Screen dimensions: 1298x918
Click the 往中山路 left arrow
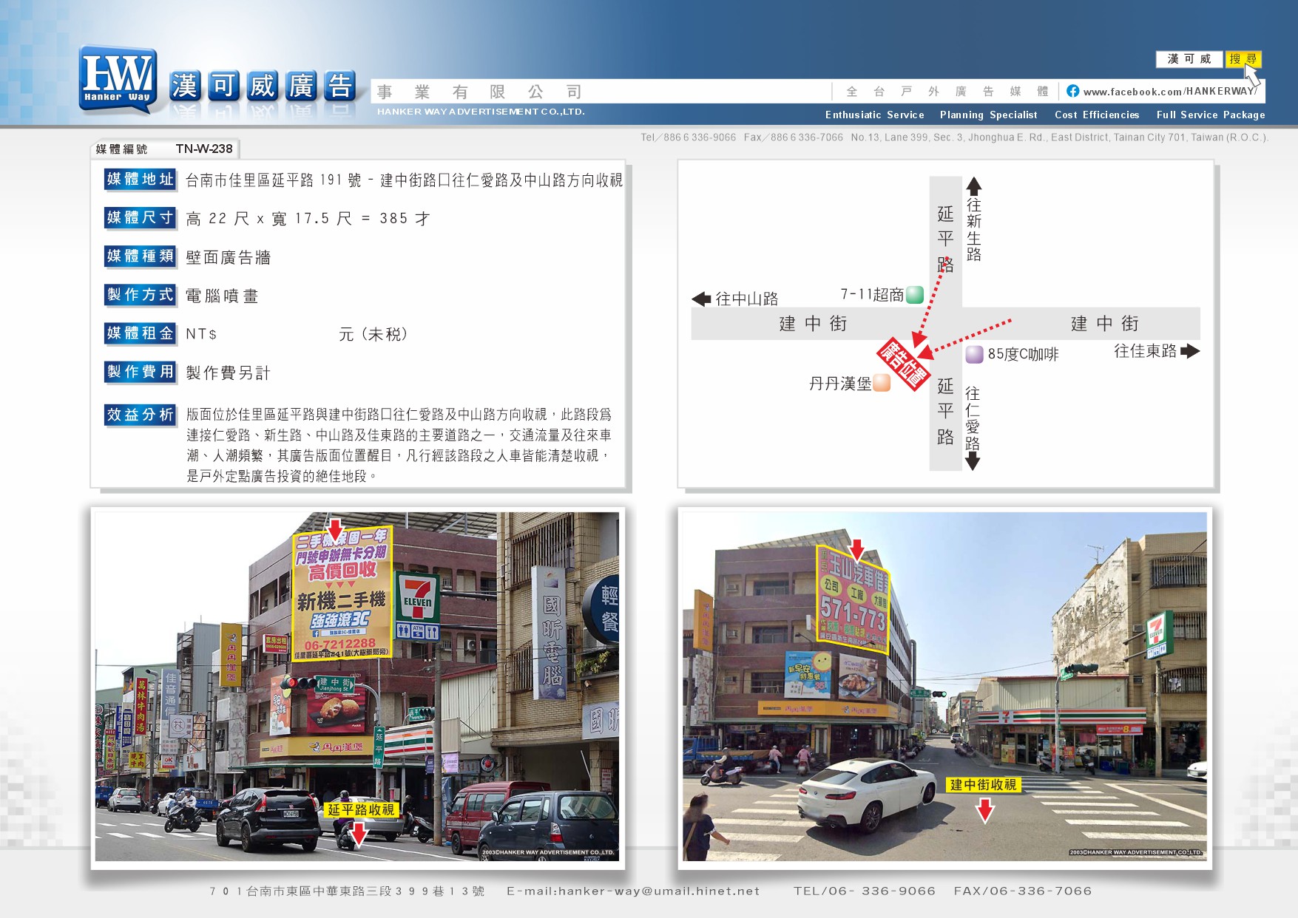(700, 299)
